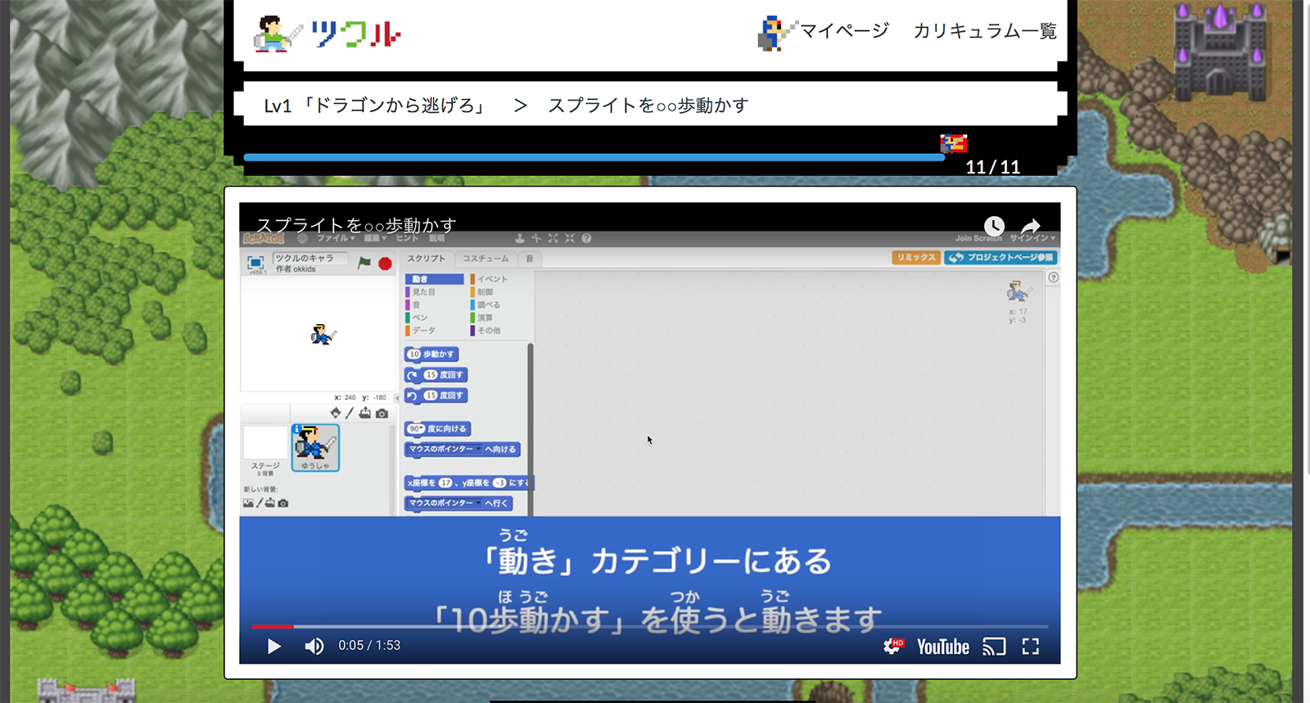Open video HD settings gear

(x=893, y=647)
